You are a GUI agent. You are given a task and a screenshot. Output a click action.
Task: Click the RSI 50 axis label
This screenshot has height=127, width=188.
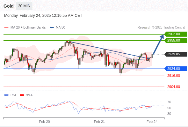point(169,108)
